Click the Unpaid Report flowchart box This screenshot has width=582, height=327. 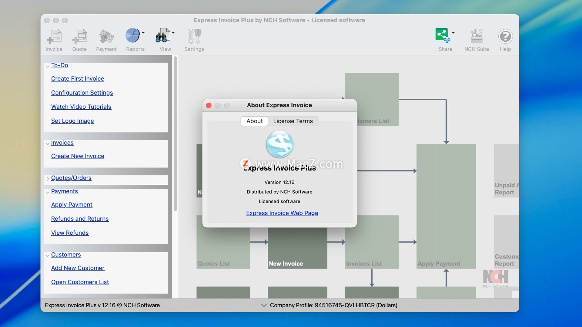[506, 171]
